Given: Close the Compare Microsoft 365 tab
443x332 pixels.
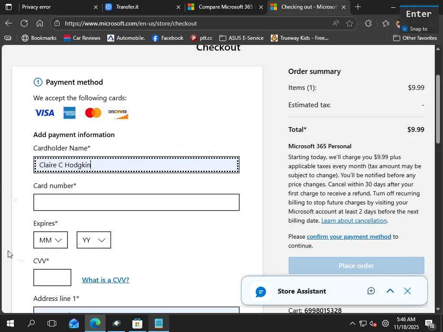Looking at the screenshot, I should tap(261, 7).
